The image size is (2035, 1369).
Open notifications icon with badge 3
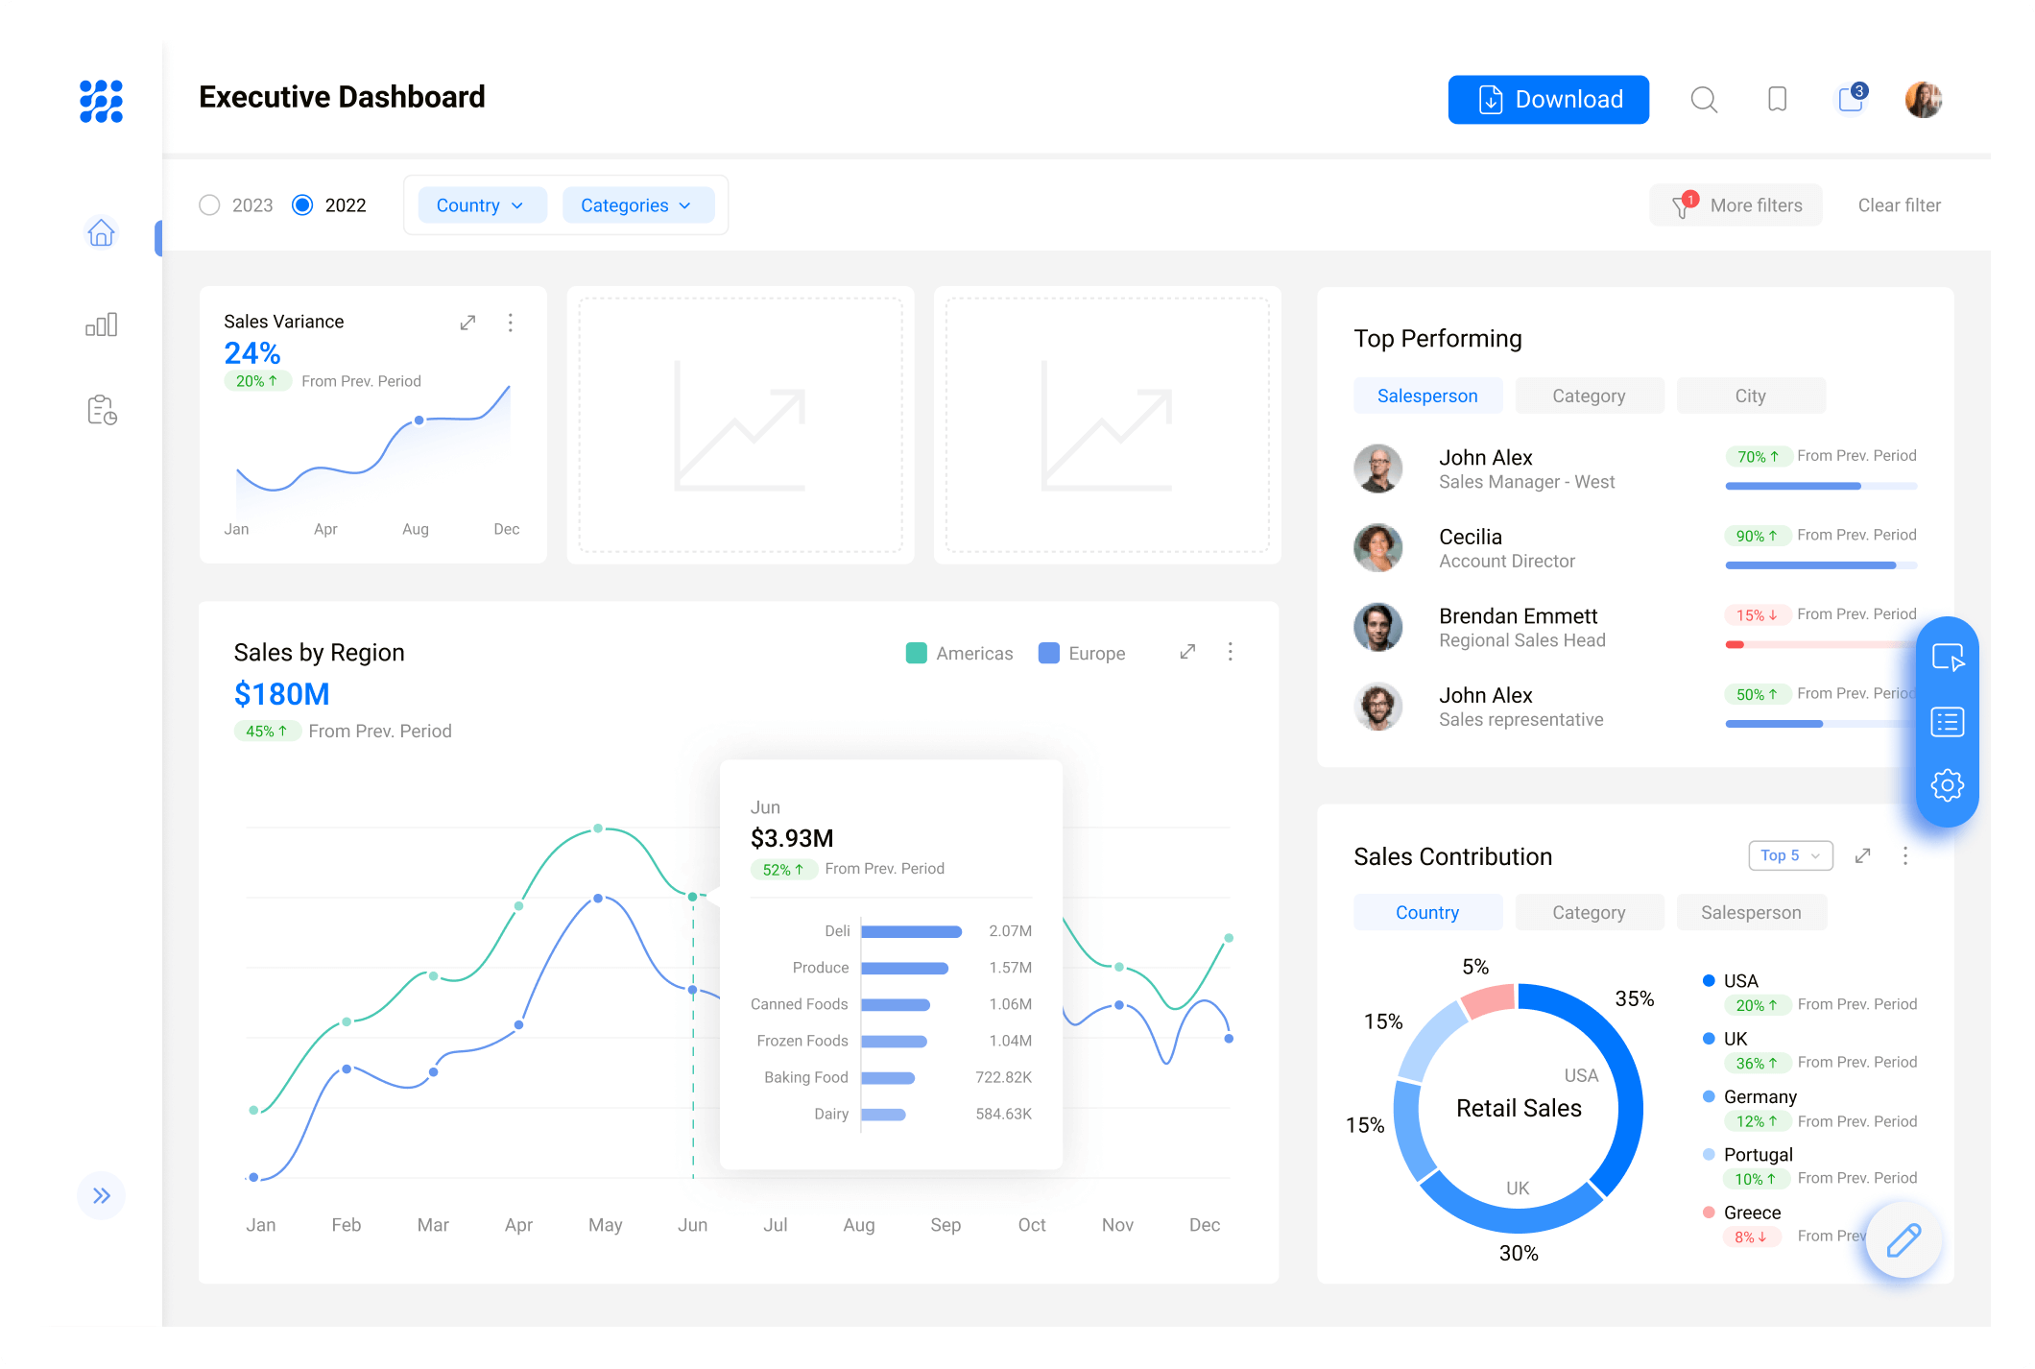pyautogui.click(x=1852, y=98)
